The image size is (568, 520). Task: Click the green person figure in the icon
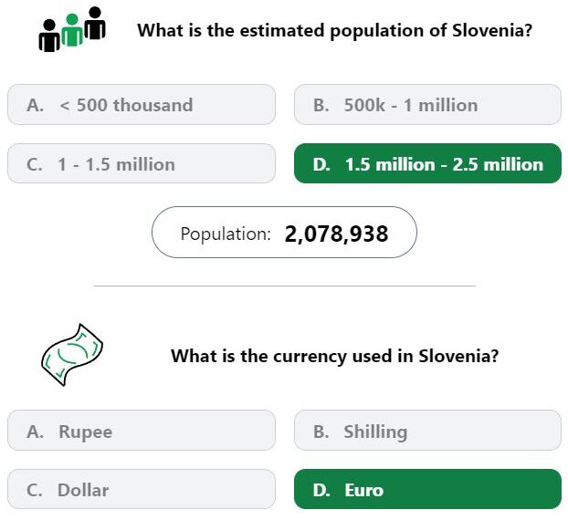point(72,30)
